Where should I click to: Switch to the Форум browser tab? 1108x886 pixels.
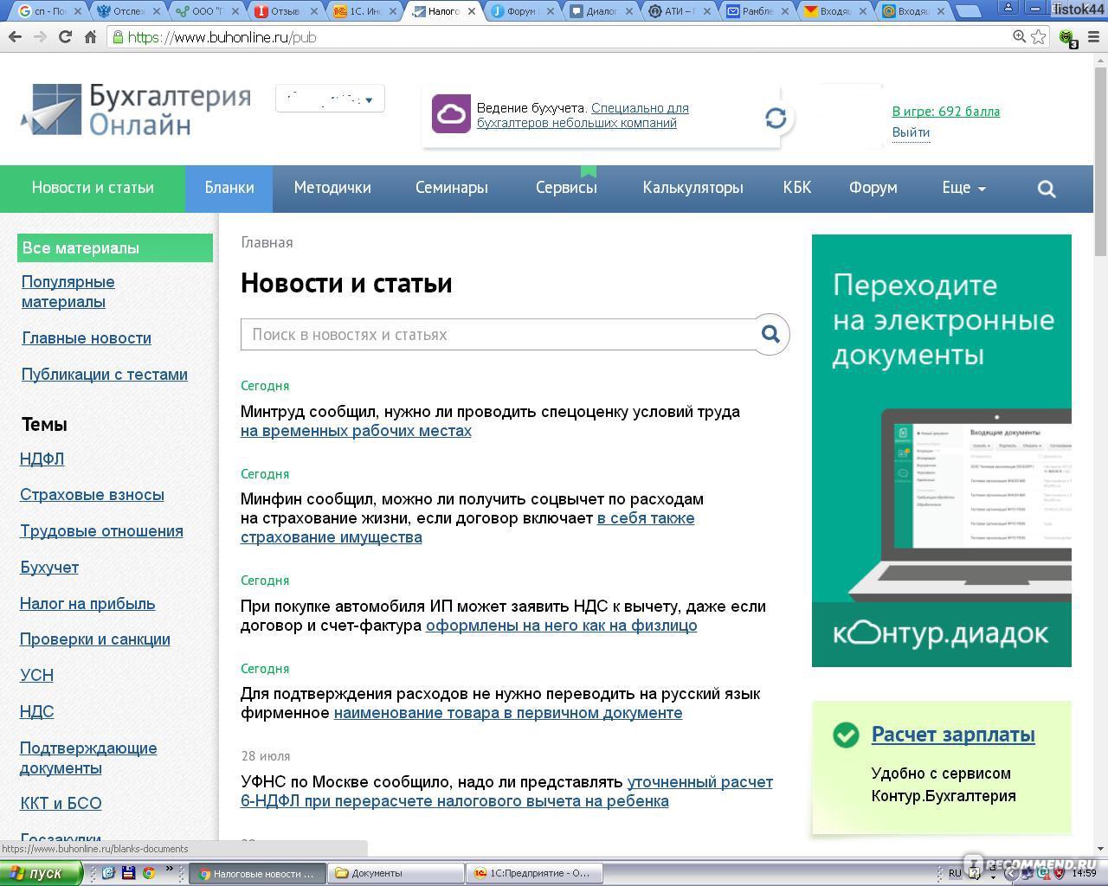[x=520, y=11]
